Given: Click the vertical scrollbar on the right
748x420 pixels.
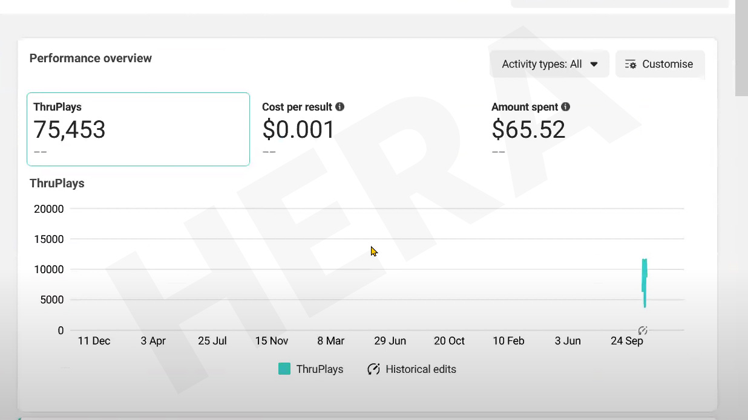Looking at the screenshot, I should point(741,48).
